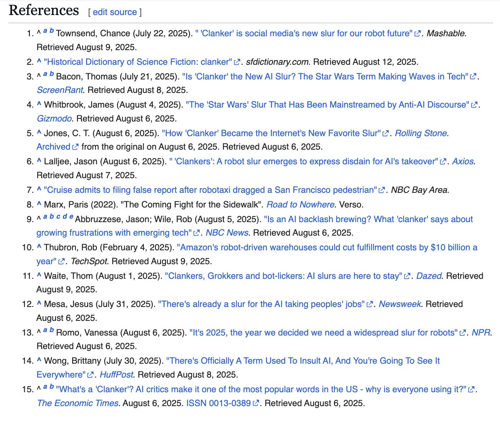Click the NPR publication link

pos(481,332)
